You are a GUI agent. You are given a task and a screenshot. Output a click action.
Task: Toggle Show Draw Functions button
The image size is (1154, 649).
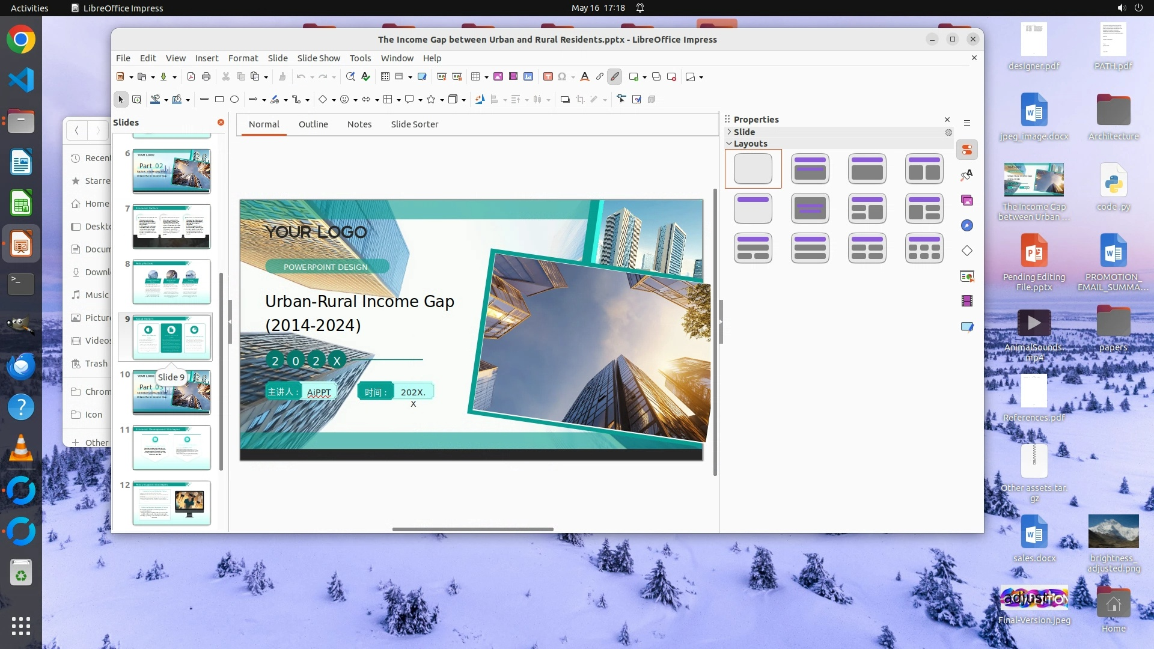(615, 77)
